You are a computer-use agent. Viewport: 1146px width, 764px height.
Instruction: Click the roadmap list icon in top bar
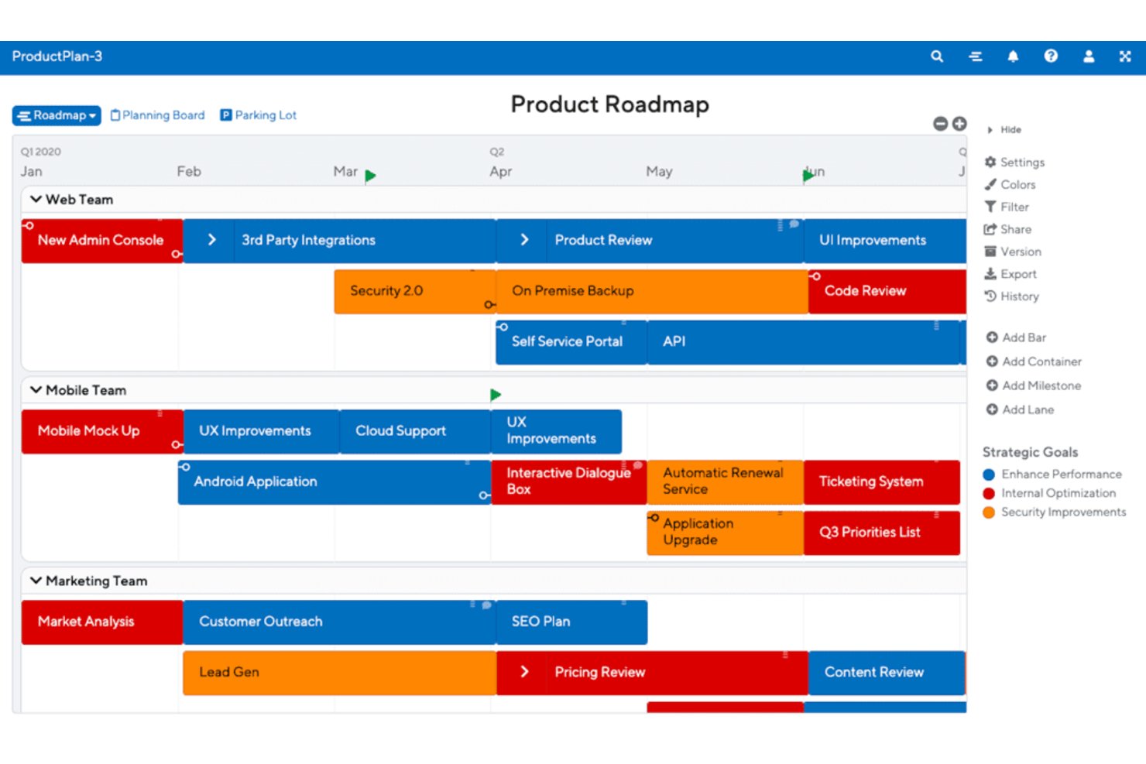[x=976, y=57]
